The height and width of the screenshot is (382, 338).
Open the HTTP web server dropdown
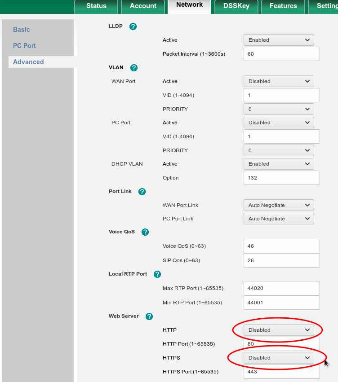[x=279, y=330]
